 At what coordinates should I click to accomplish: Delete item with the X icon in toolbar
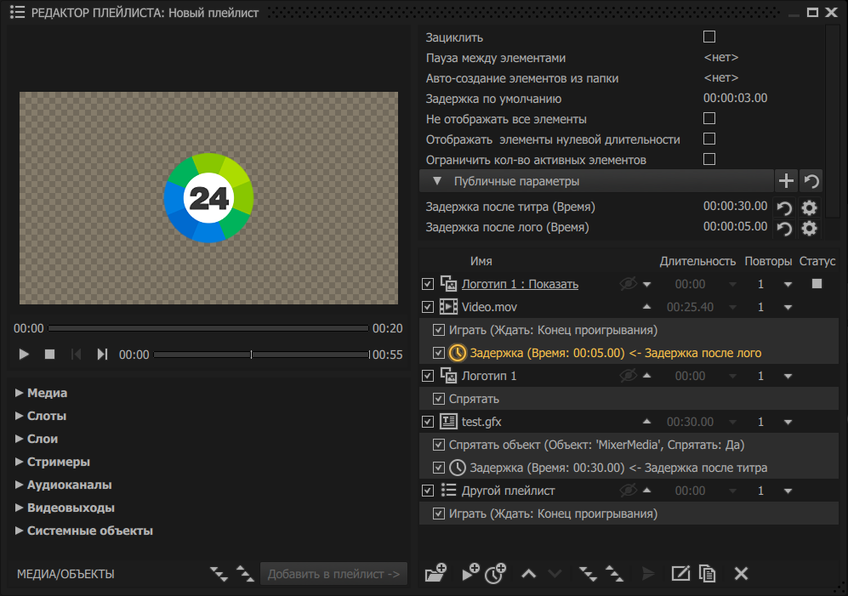click(x=741, y=573)
